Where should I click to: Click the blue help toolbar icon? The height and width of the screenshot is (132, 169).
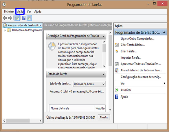coord(24,18)
